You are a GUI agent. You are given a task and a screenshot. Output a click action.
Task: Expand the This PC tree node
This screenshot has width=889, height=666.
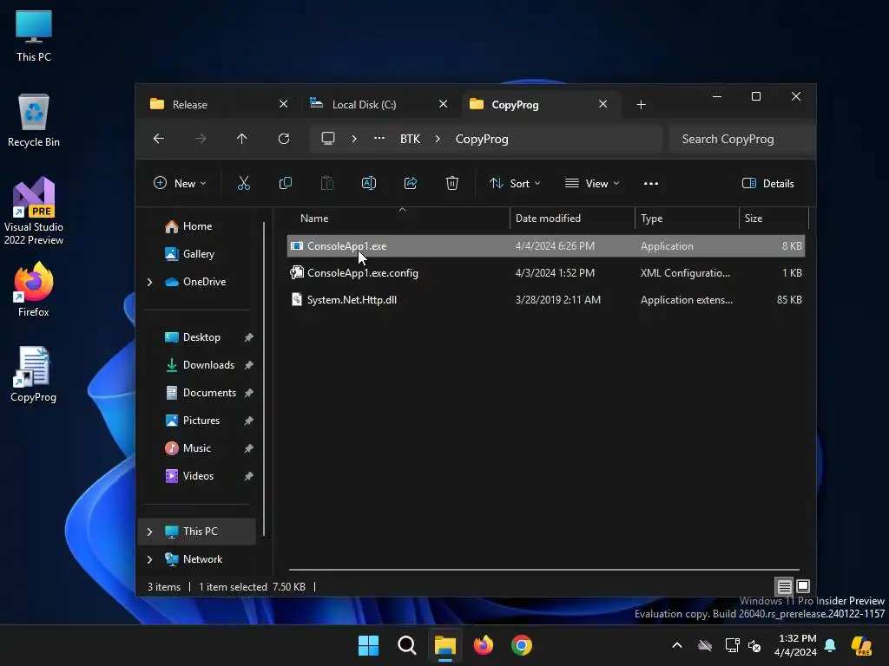tap(149, 532)
